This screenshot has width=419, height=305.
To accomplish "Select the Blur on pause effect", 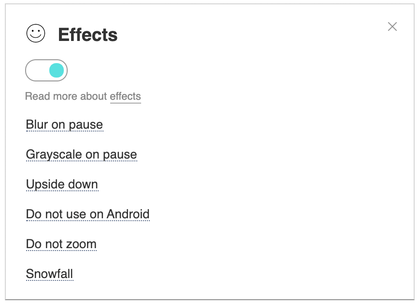I will click(x=64, y=125).
